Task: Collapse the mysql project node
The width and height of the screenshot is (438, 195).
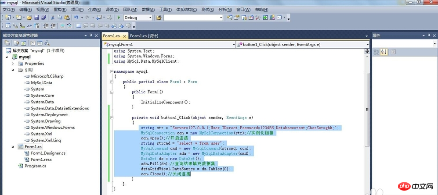Action: pos(7,57)
